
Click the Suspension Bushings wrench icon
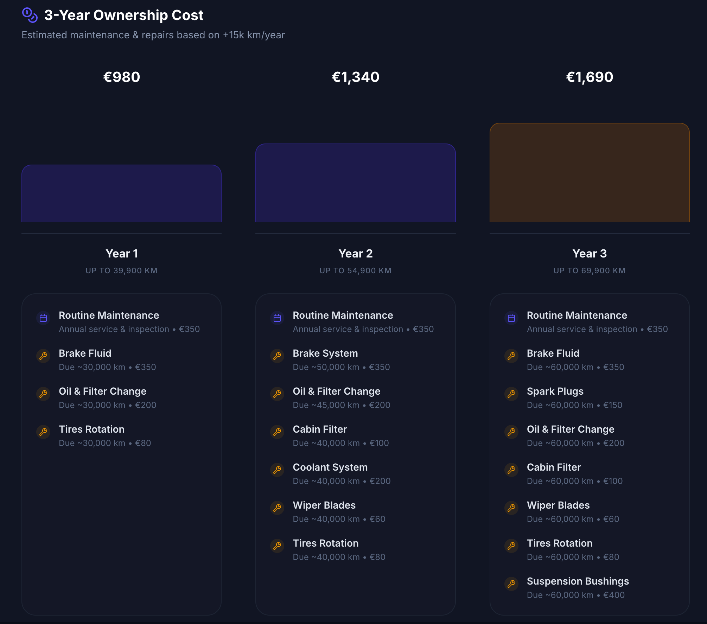point(511,584)
